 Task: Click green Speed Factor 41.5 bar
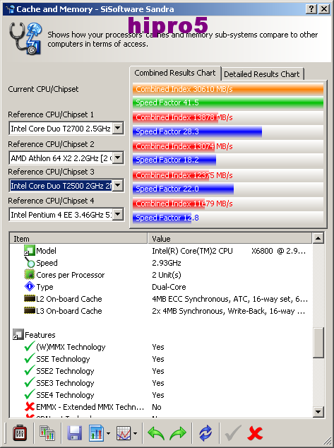pyautogui.click(x=228, y=102)
